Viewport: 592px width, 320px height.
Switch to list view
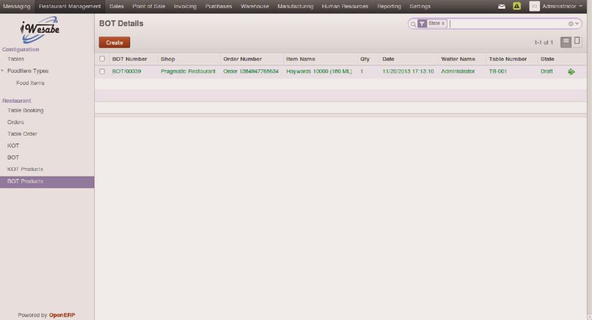pyautogui.click(x=566, y=42)
